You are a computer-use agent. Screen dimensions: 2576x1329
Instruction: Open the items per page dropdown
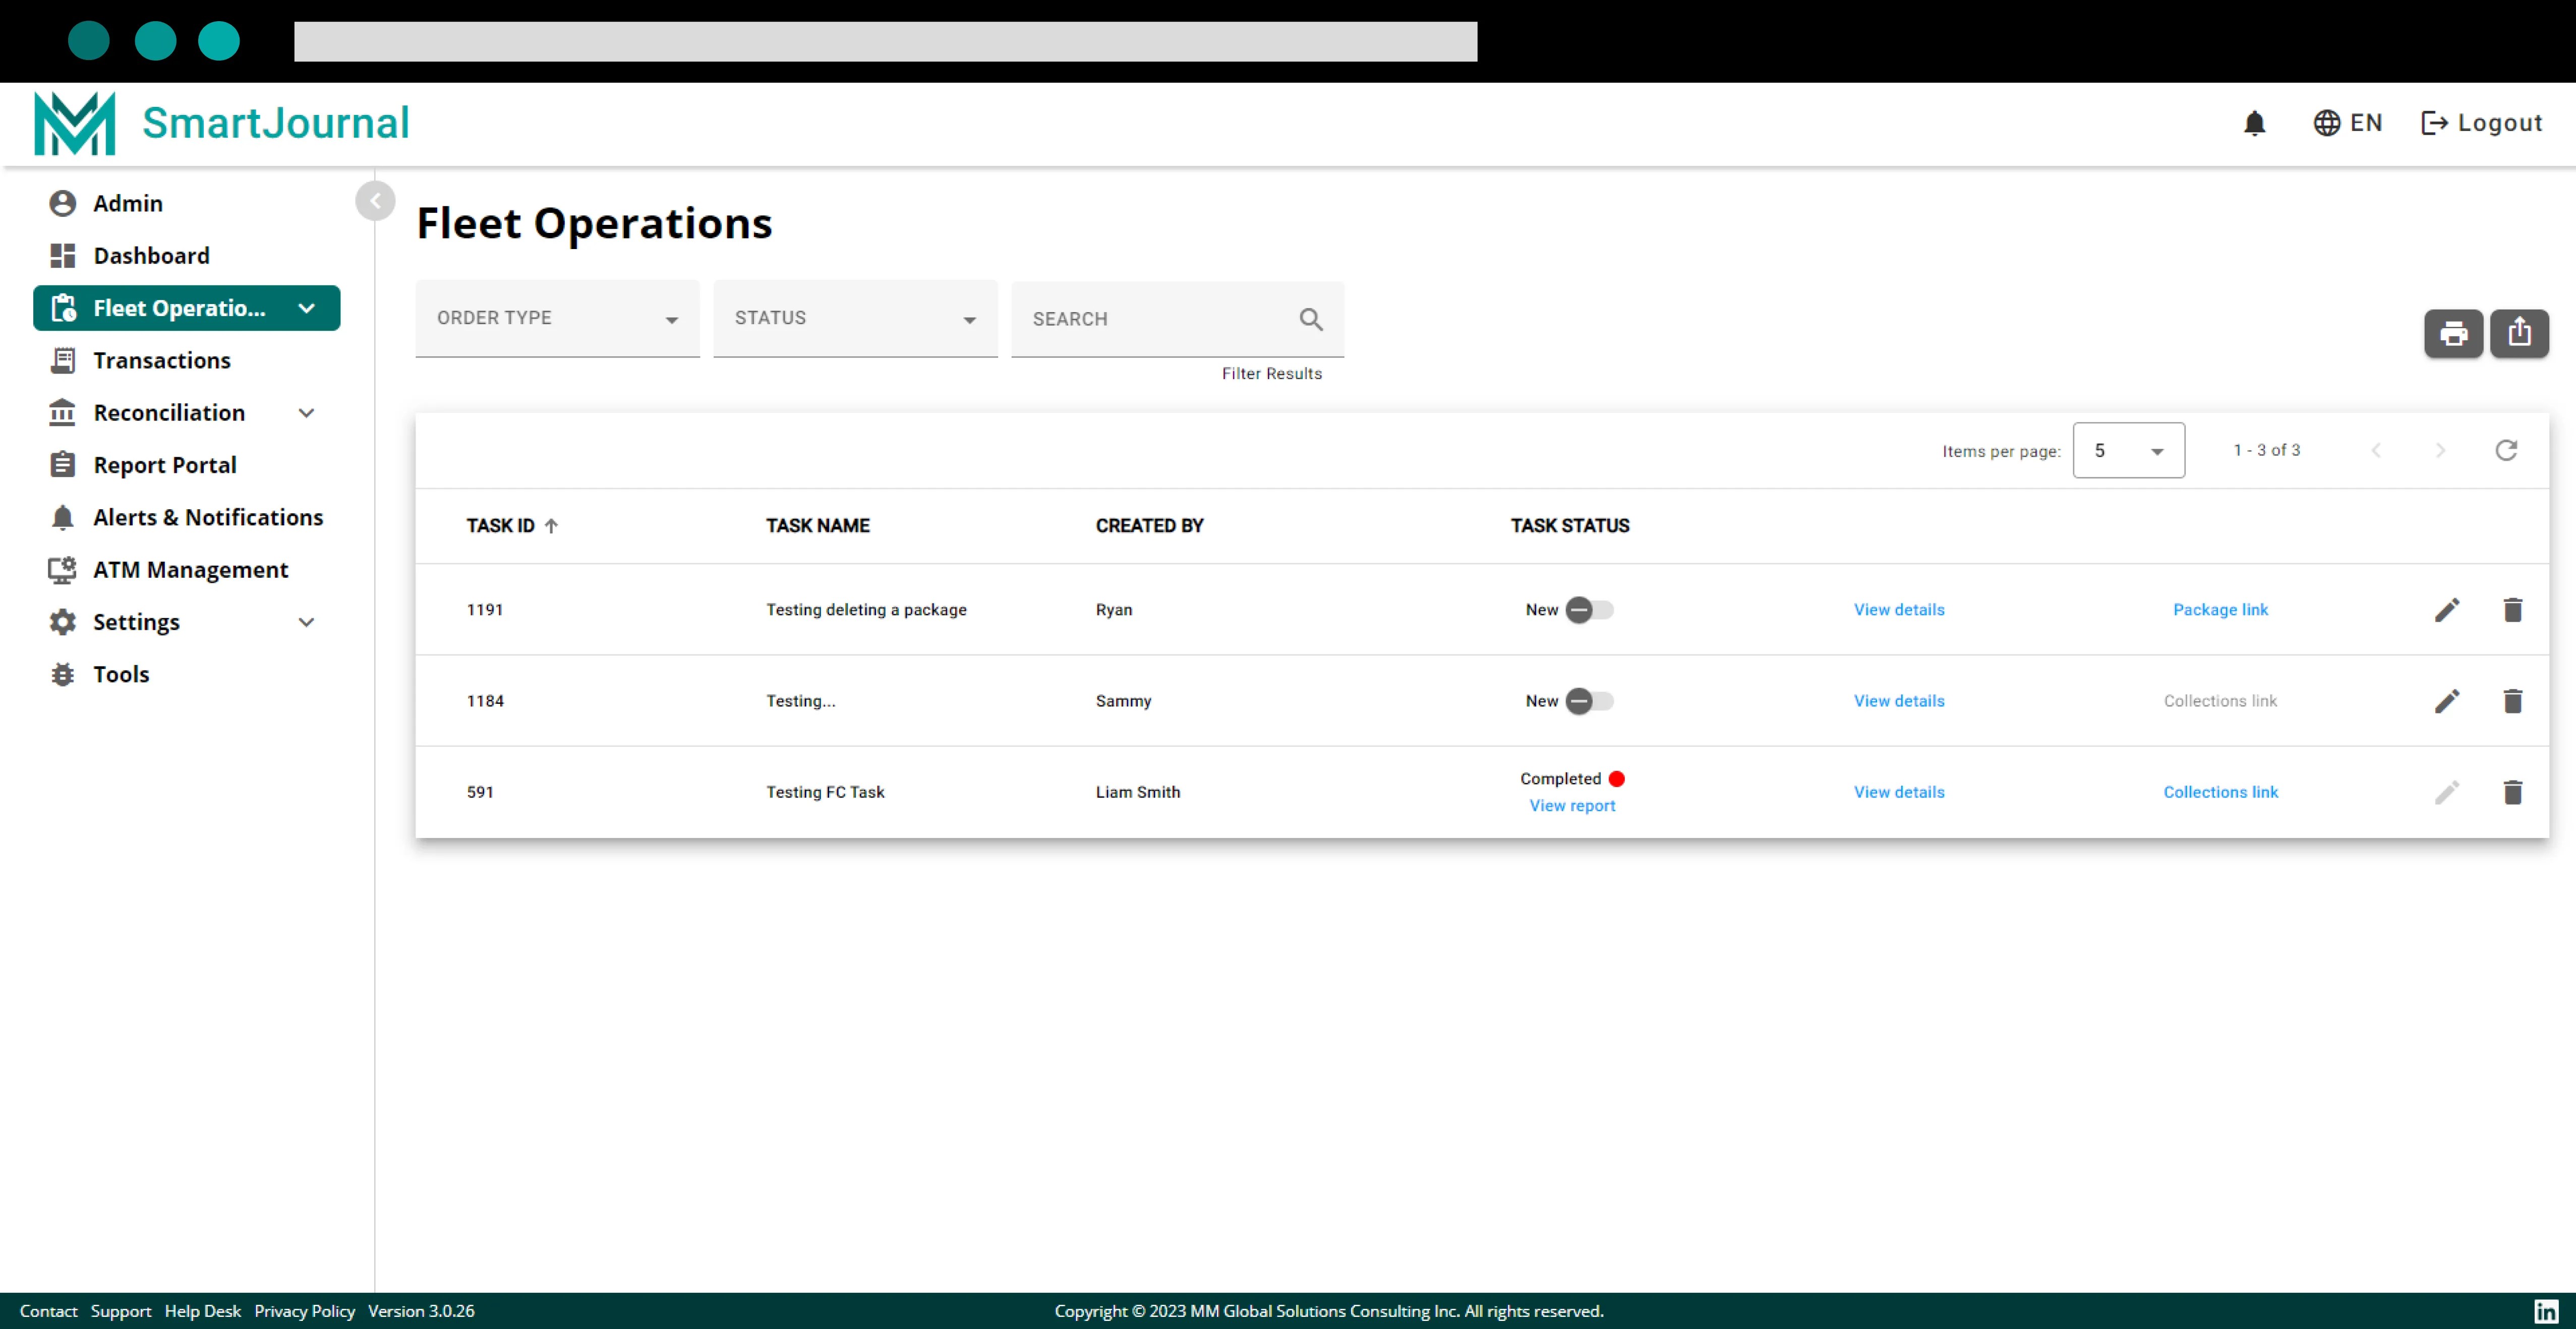point(2129,450)
